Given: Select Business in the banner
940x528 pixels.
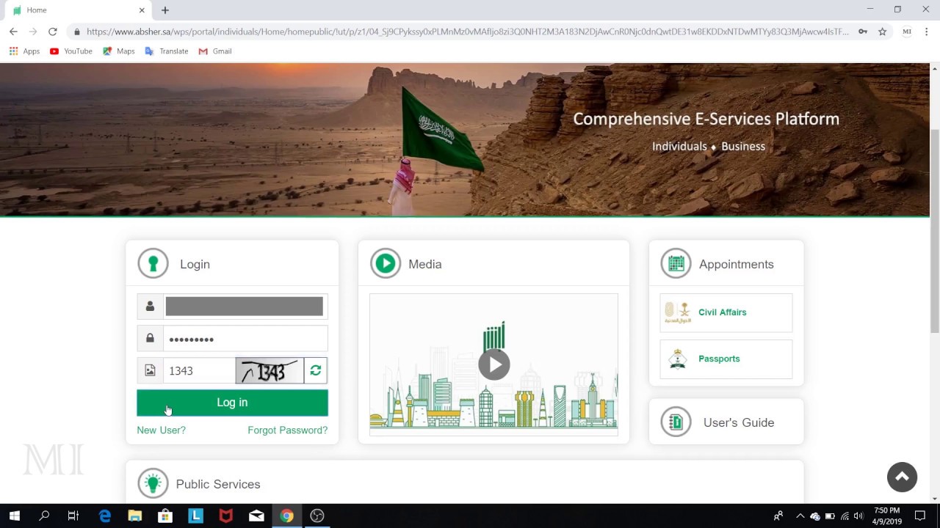Looking at the screenshot, I should click(x=743, y=146).
